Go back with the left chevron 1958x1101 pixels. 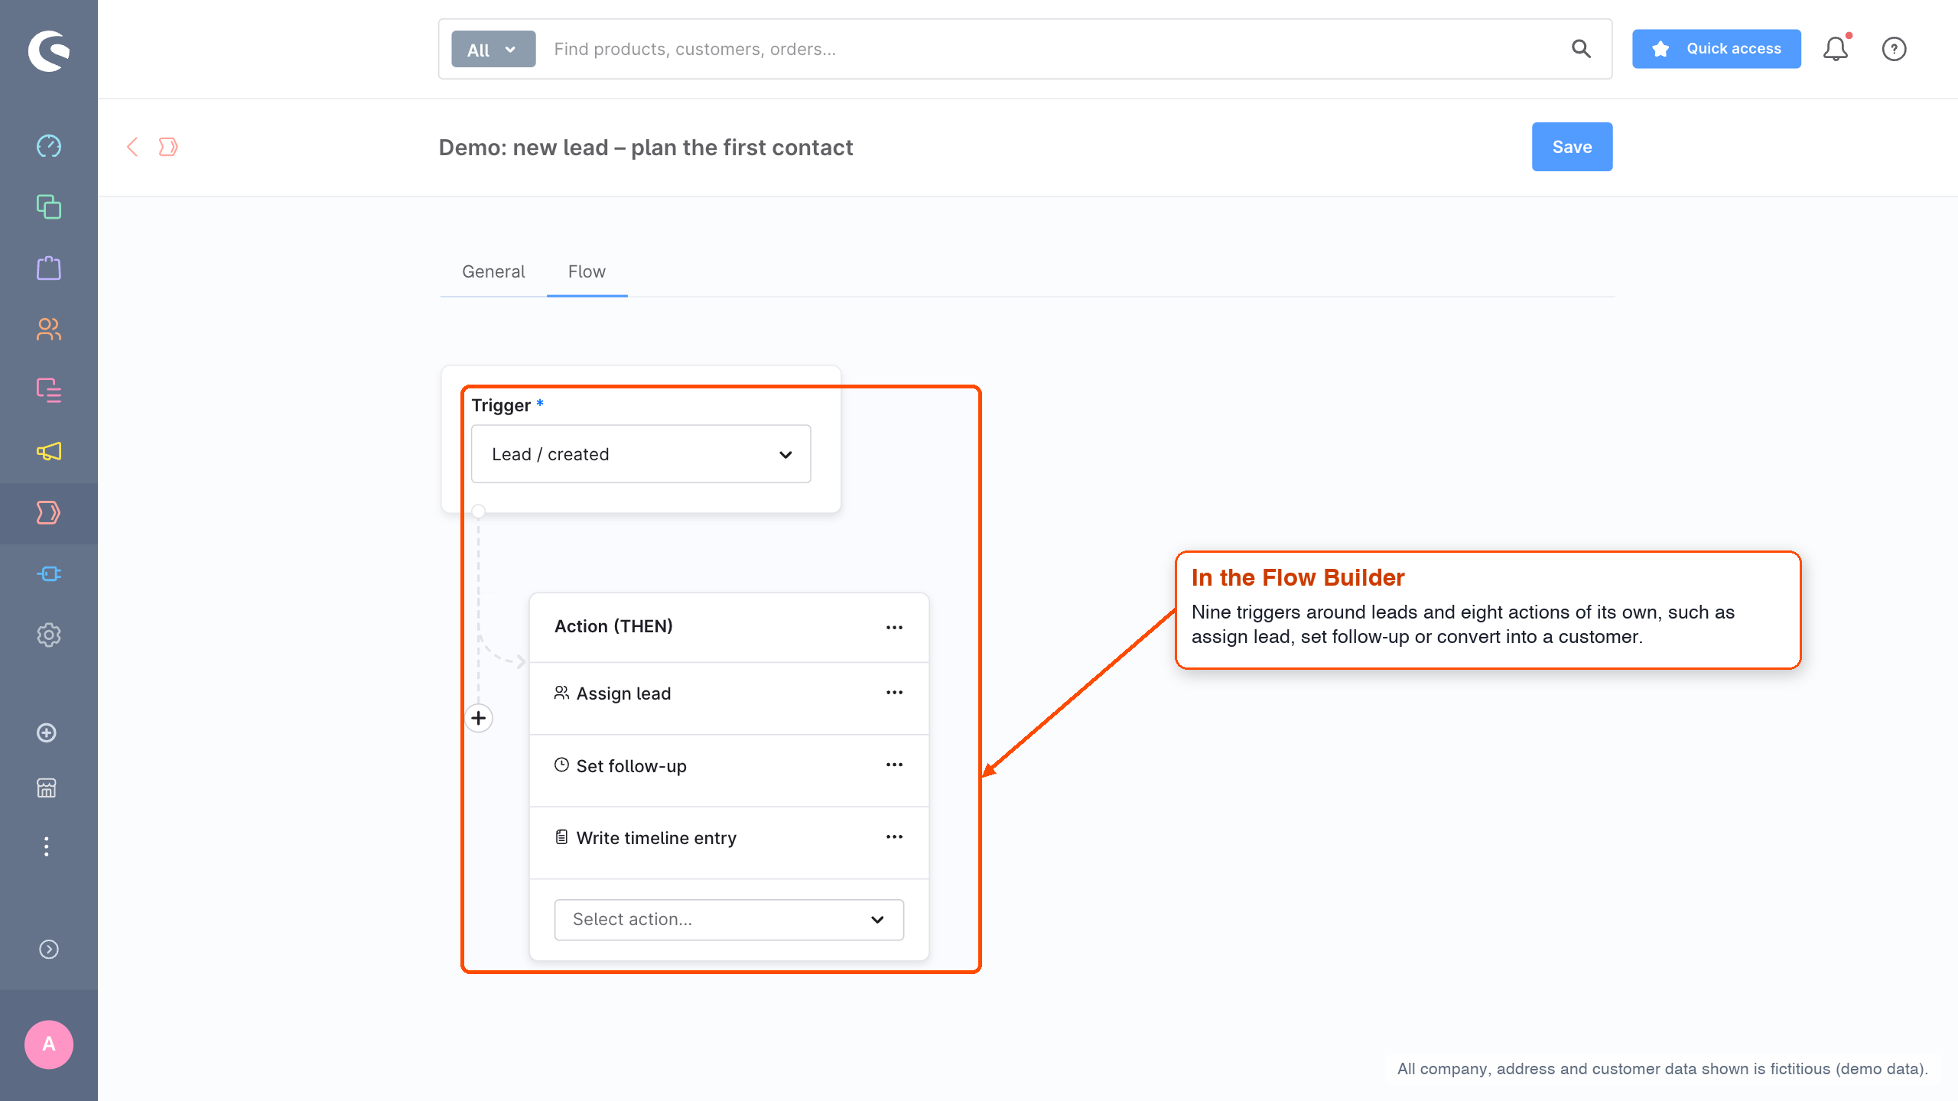pyautogui.click(x=132, y=147)
